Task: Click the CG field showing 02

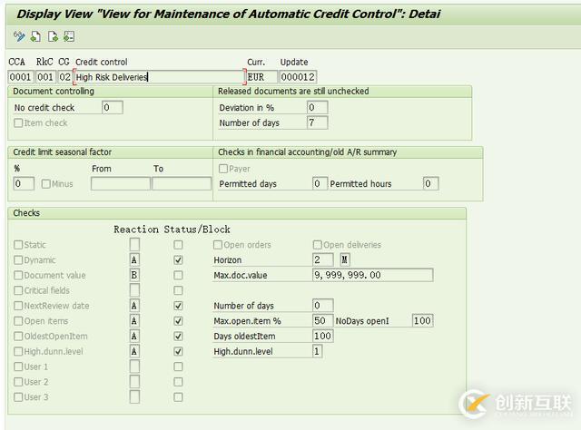Action: (x=64, y=77)
